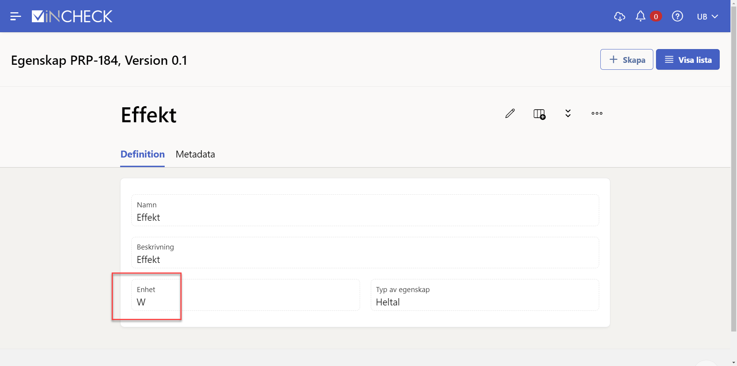The width and height of the screenshot is (737, 366).
Task: Click the Visa lista button
Action: [687, 60]
